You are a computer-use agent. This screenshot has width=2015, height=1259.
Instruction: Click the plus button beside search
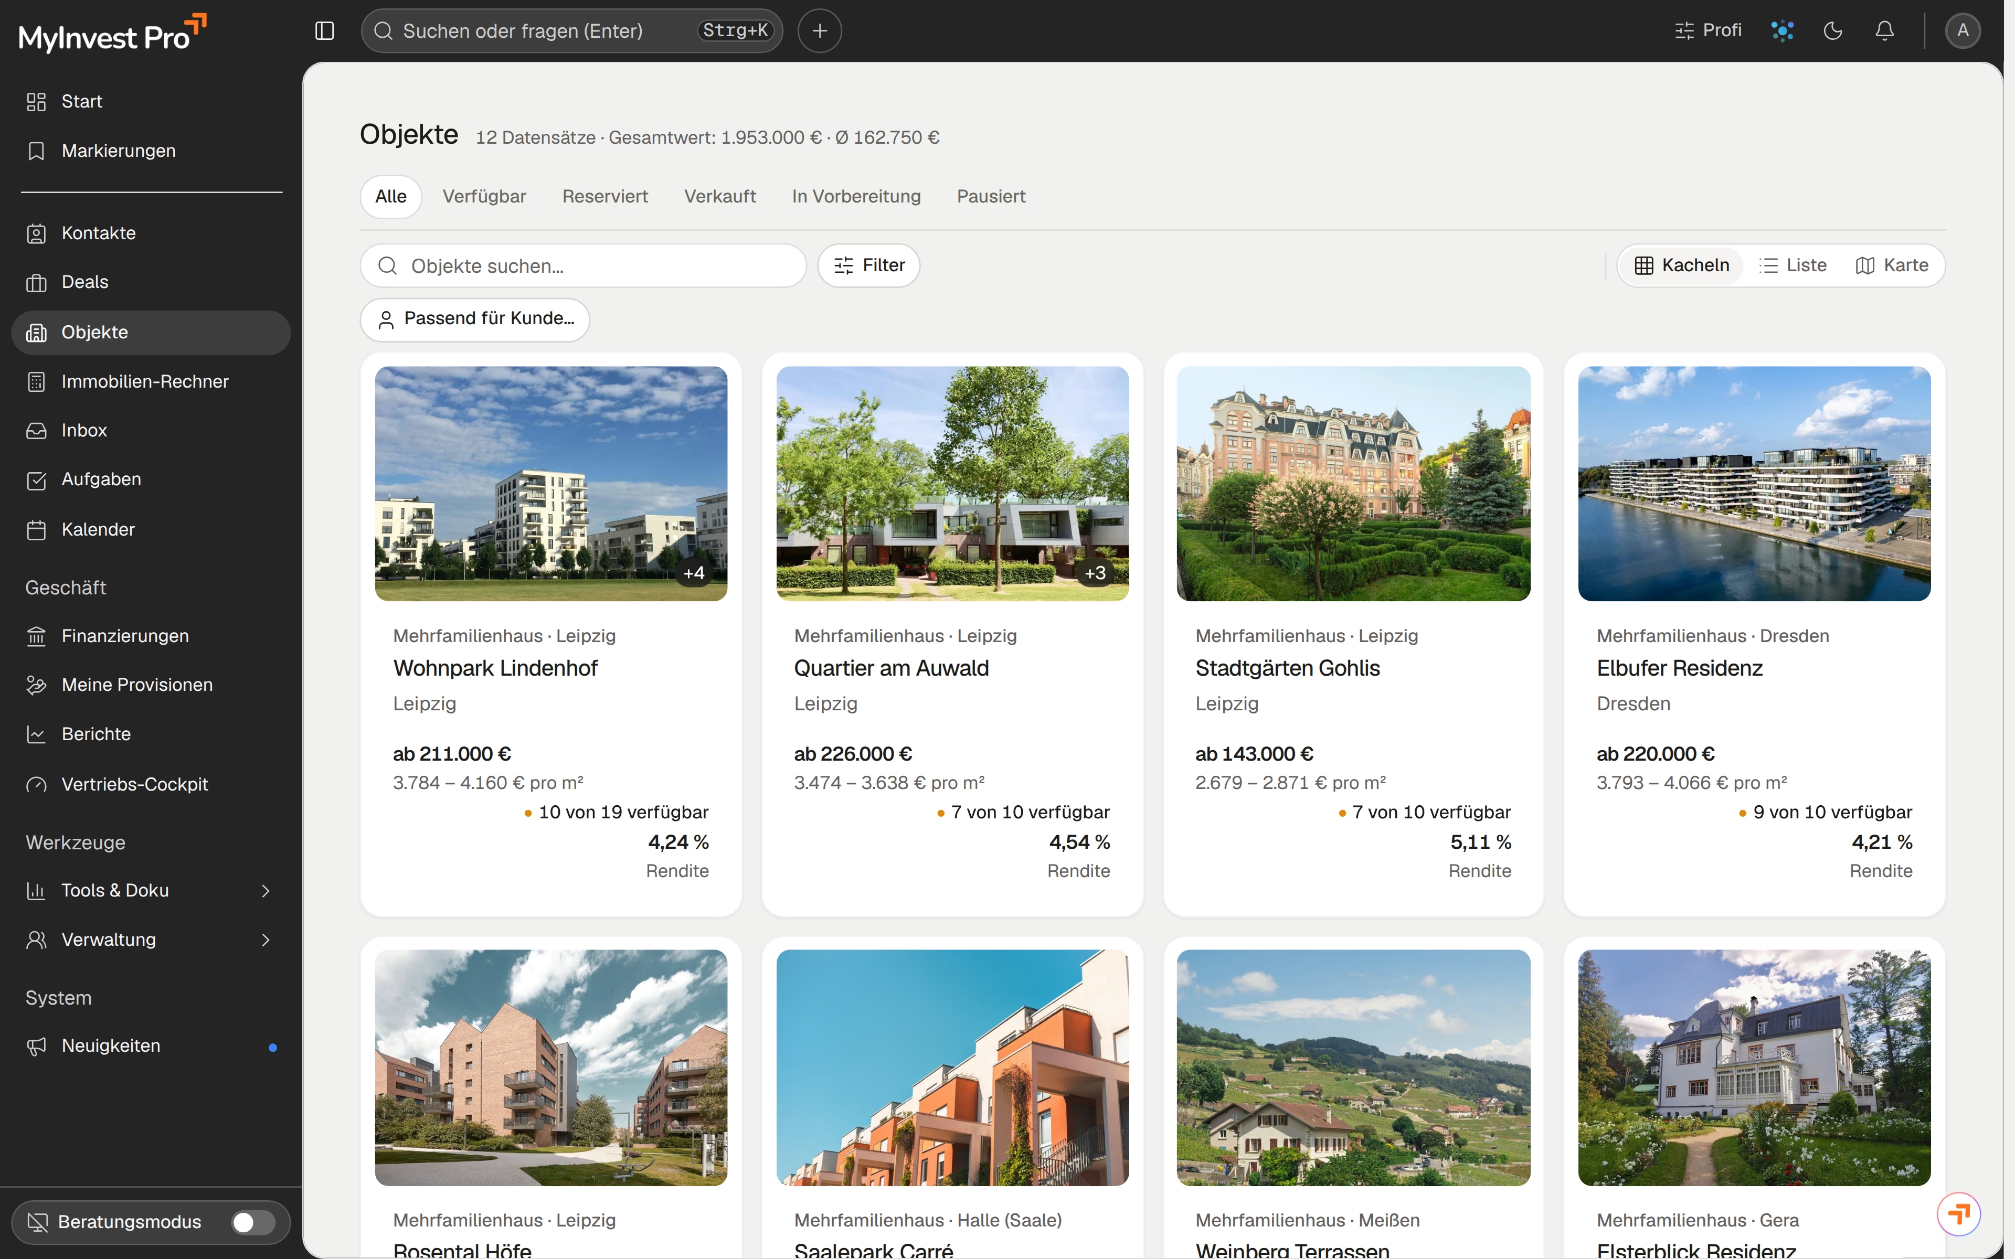pyautogui.click(x=819, y=31)
